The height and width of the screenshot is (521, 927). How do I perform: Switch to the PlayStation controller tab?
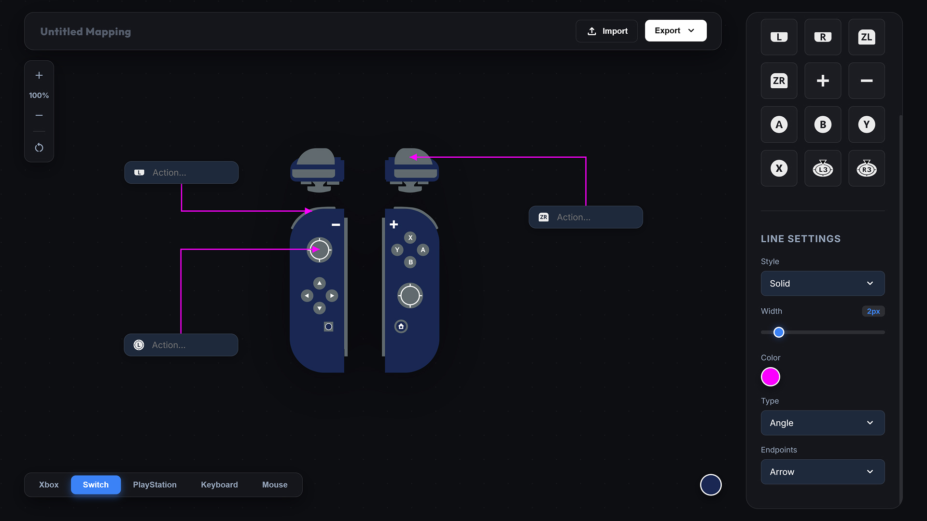point(154,484)
